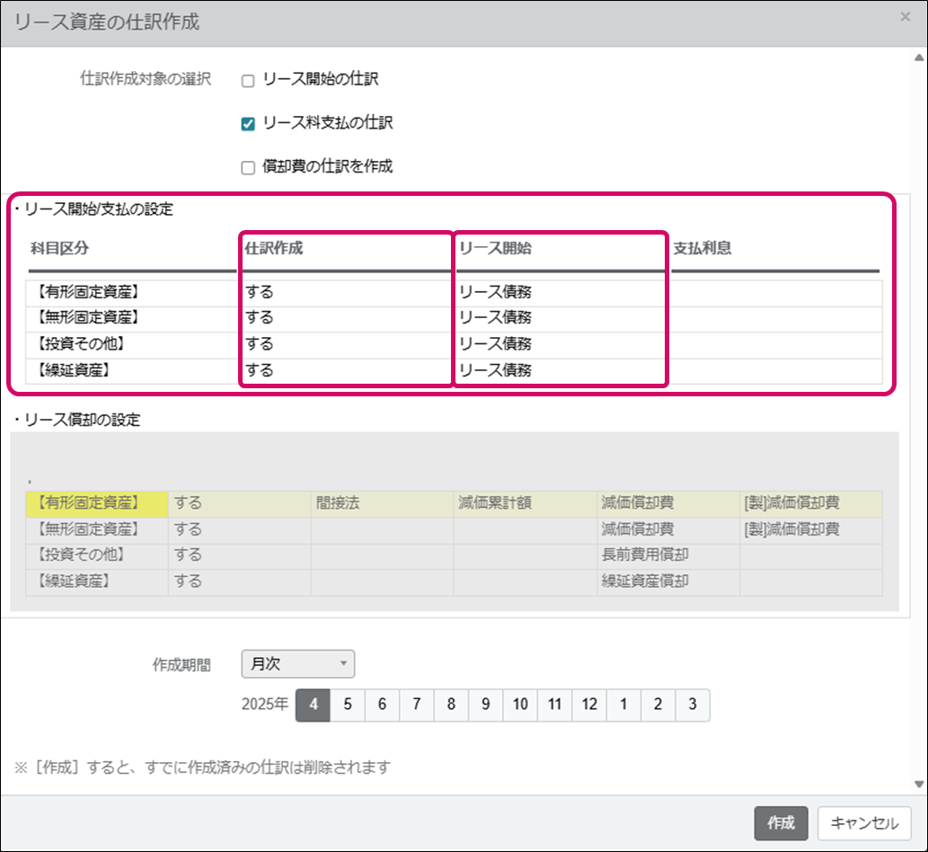Close the リース資産の仕訳作成 dialog
Viewport: 928px width, 852px height.
coord(903,15)
